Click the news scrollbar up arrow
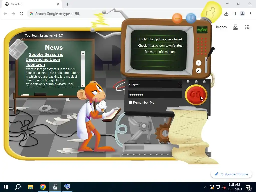Image resolution: width=256 pixels, height=192 pixels. [83, 53]
